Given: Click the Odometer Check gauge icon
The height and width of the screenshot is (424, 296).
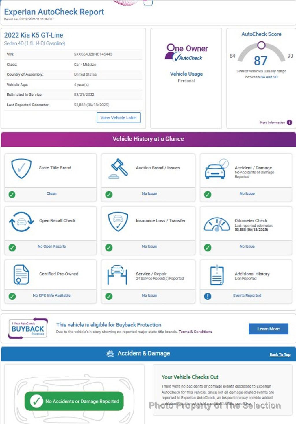Looking at the screenshot, I should [x=217, y=224].
